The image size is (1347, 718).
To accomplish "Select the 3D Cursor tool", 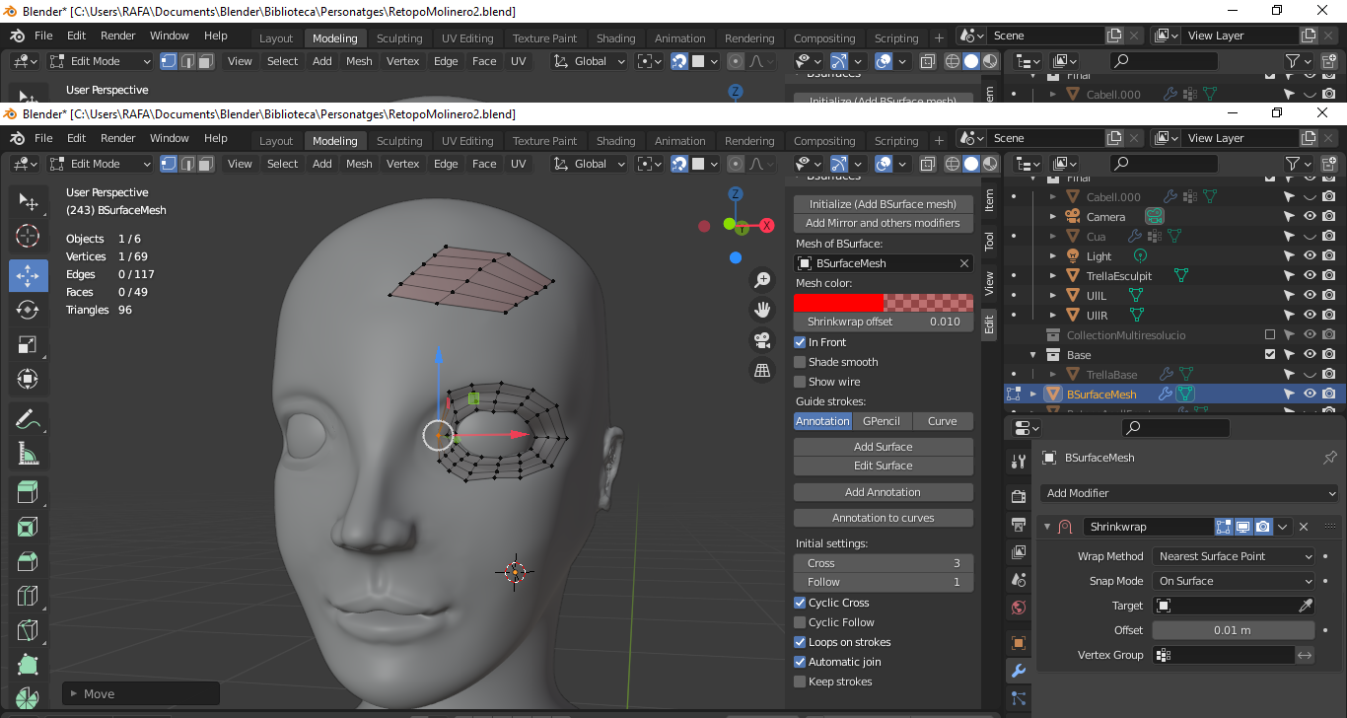I will pos(28,236).
